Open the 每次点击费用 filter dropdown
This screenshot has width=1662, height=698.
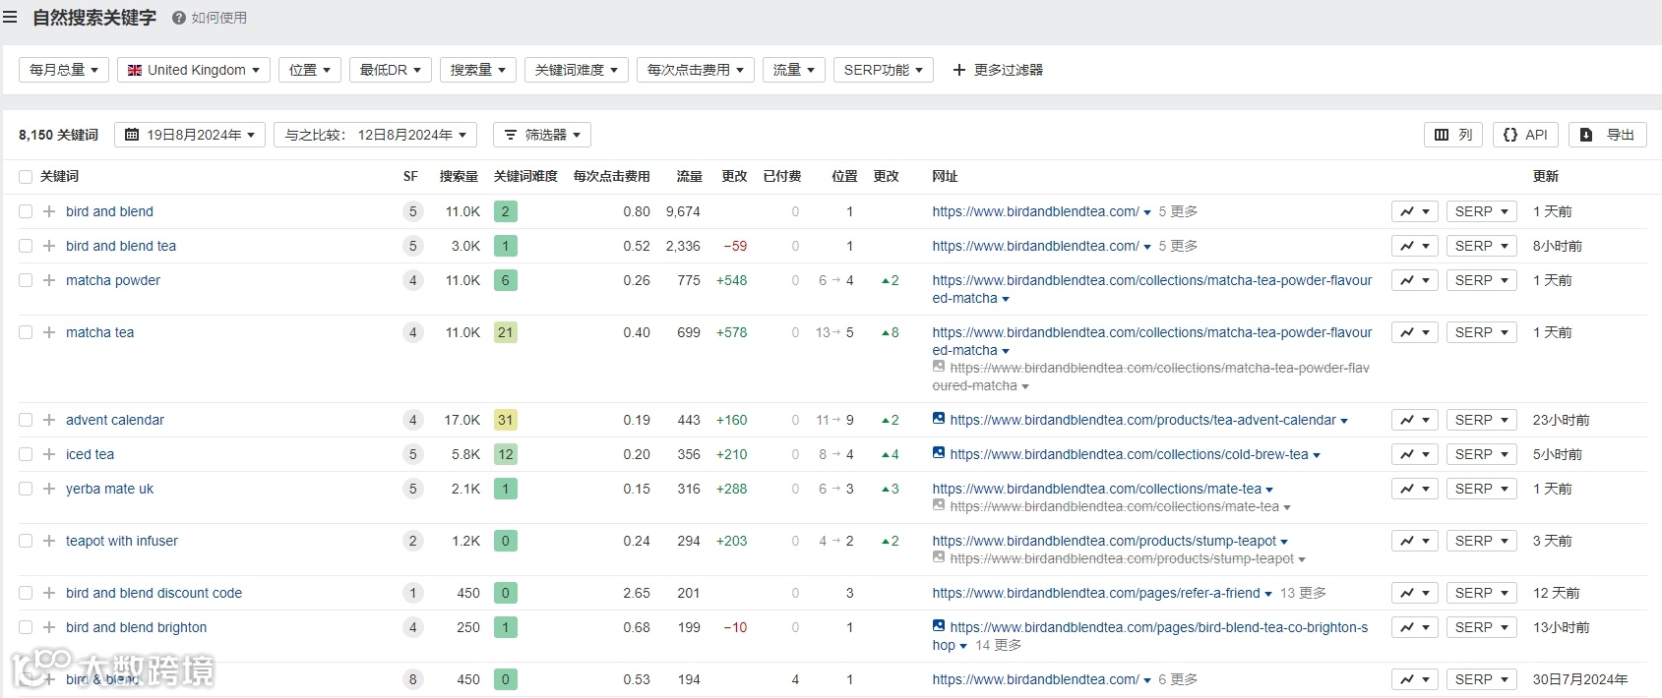696,70
